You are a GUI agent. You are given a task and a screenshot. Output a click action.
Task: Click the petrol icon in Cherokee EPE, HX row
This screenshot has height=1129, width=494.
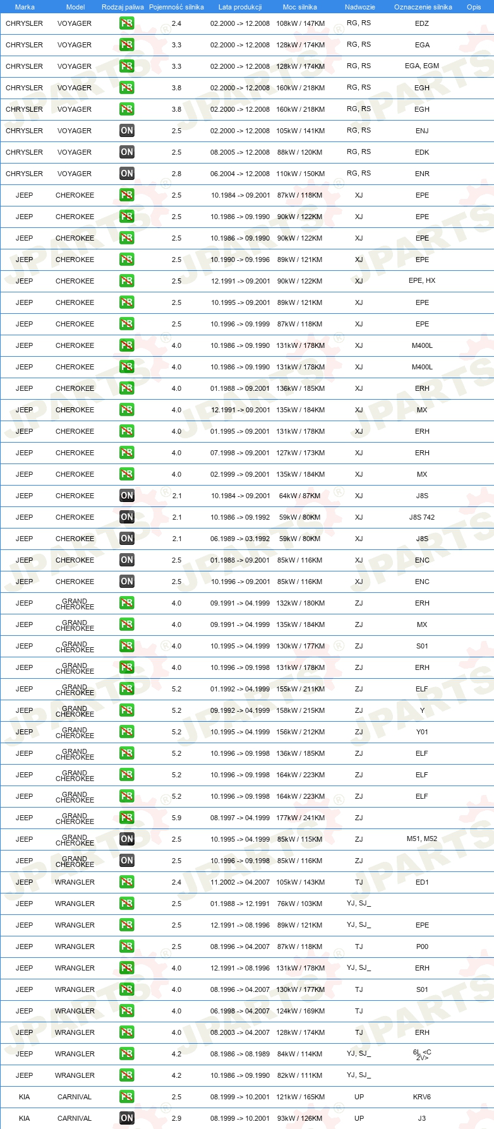(127, 281)
